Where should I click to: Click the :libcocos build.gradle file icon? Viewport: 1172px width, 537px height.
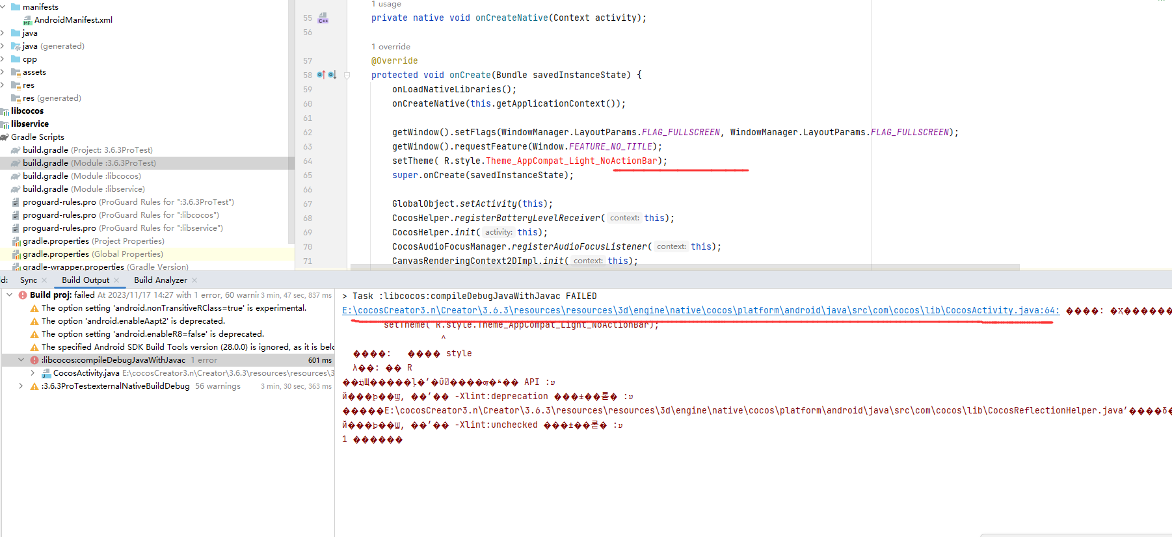point(16,176)
